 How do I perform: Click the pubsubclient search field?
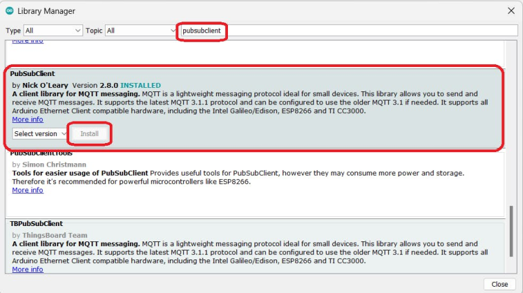pos(349,31)
